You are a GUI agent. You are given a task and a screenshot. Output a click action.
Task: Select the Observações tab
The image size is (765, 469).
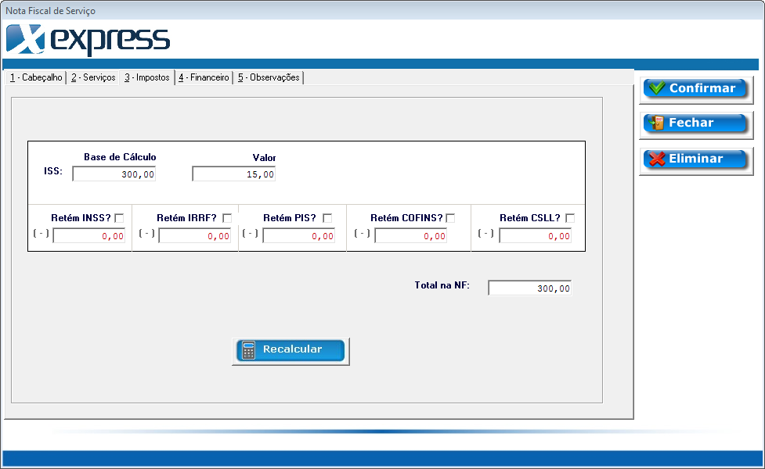269,77
